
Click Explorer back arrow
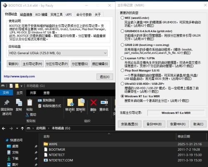(4, 128)
